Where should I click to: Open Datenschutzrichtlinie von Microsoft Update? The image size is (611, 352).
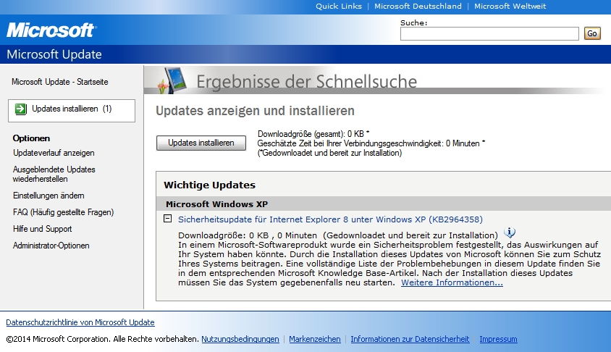[80, 322]
